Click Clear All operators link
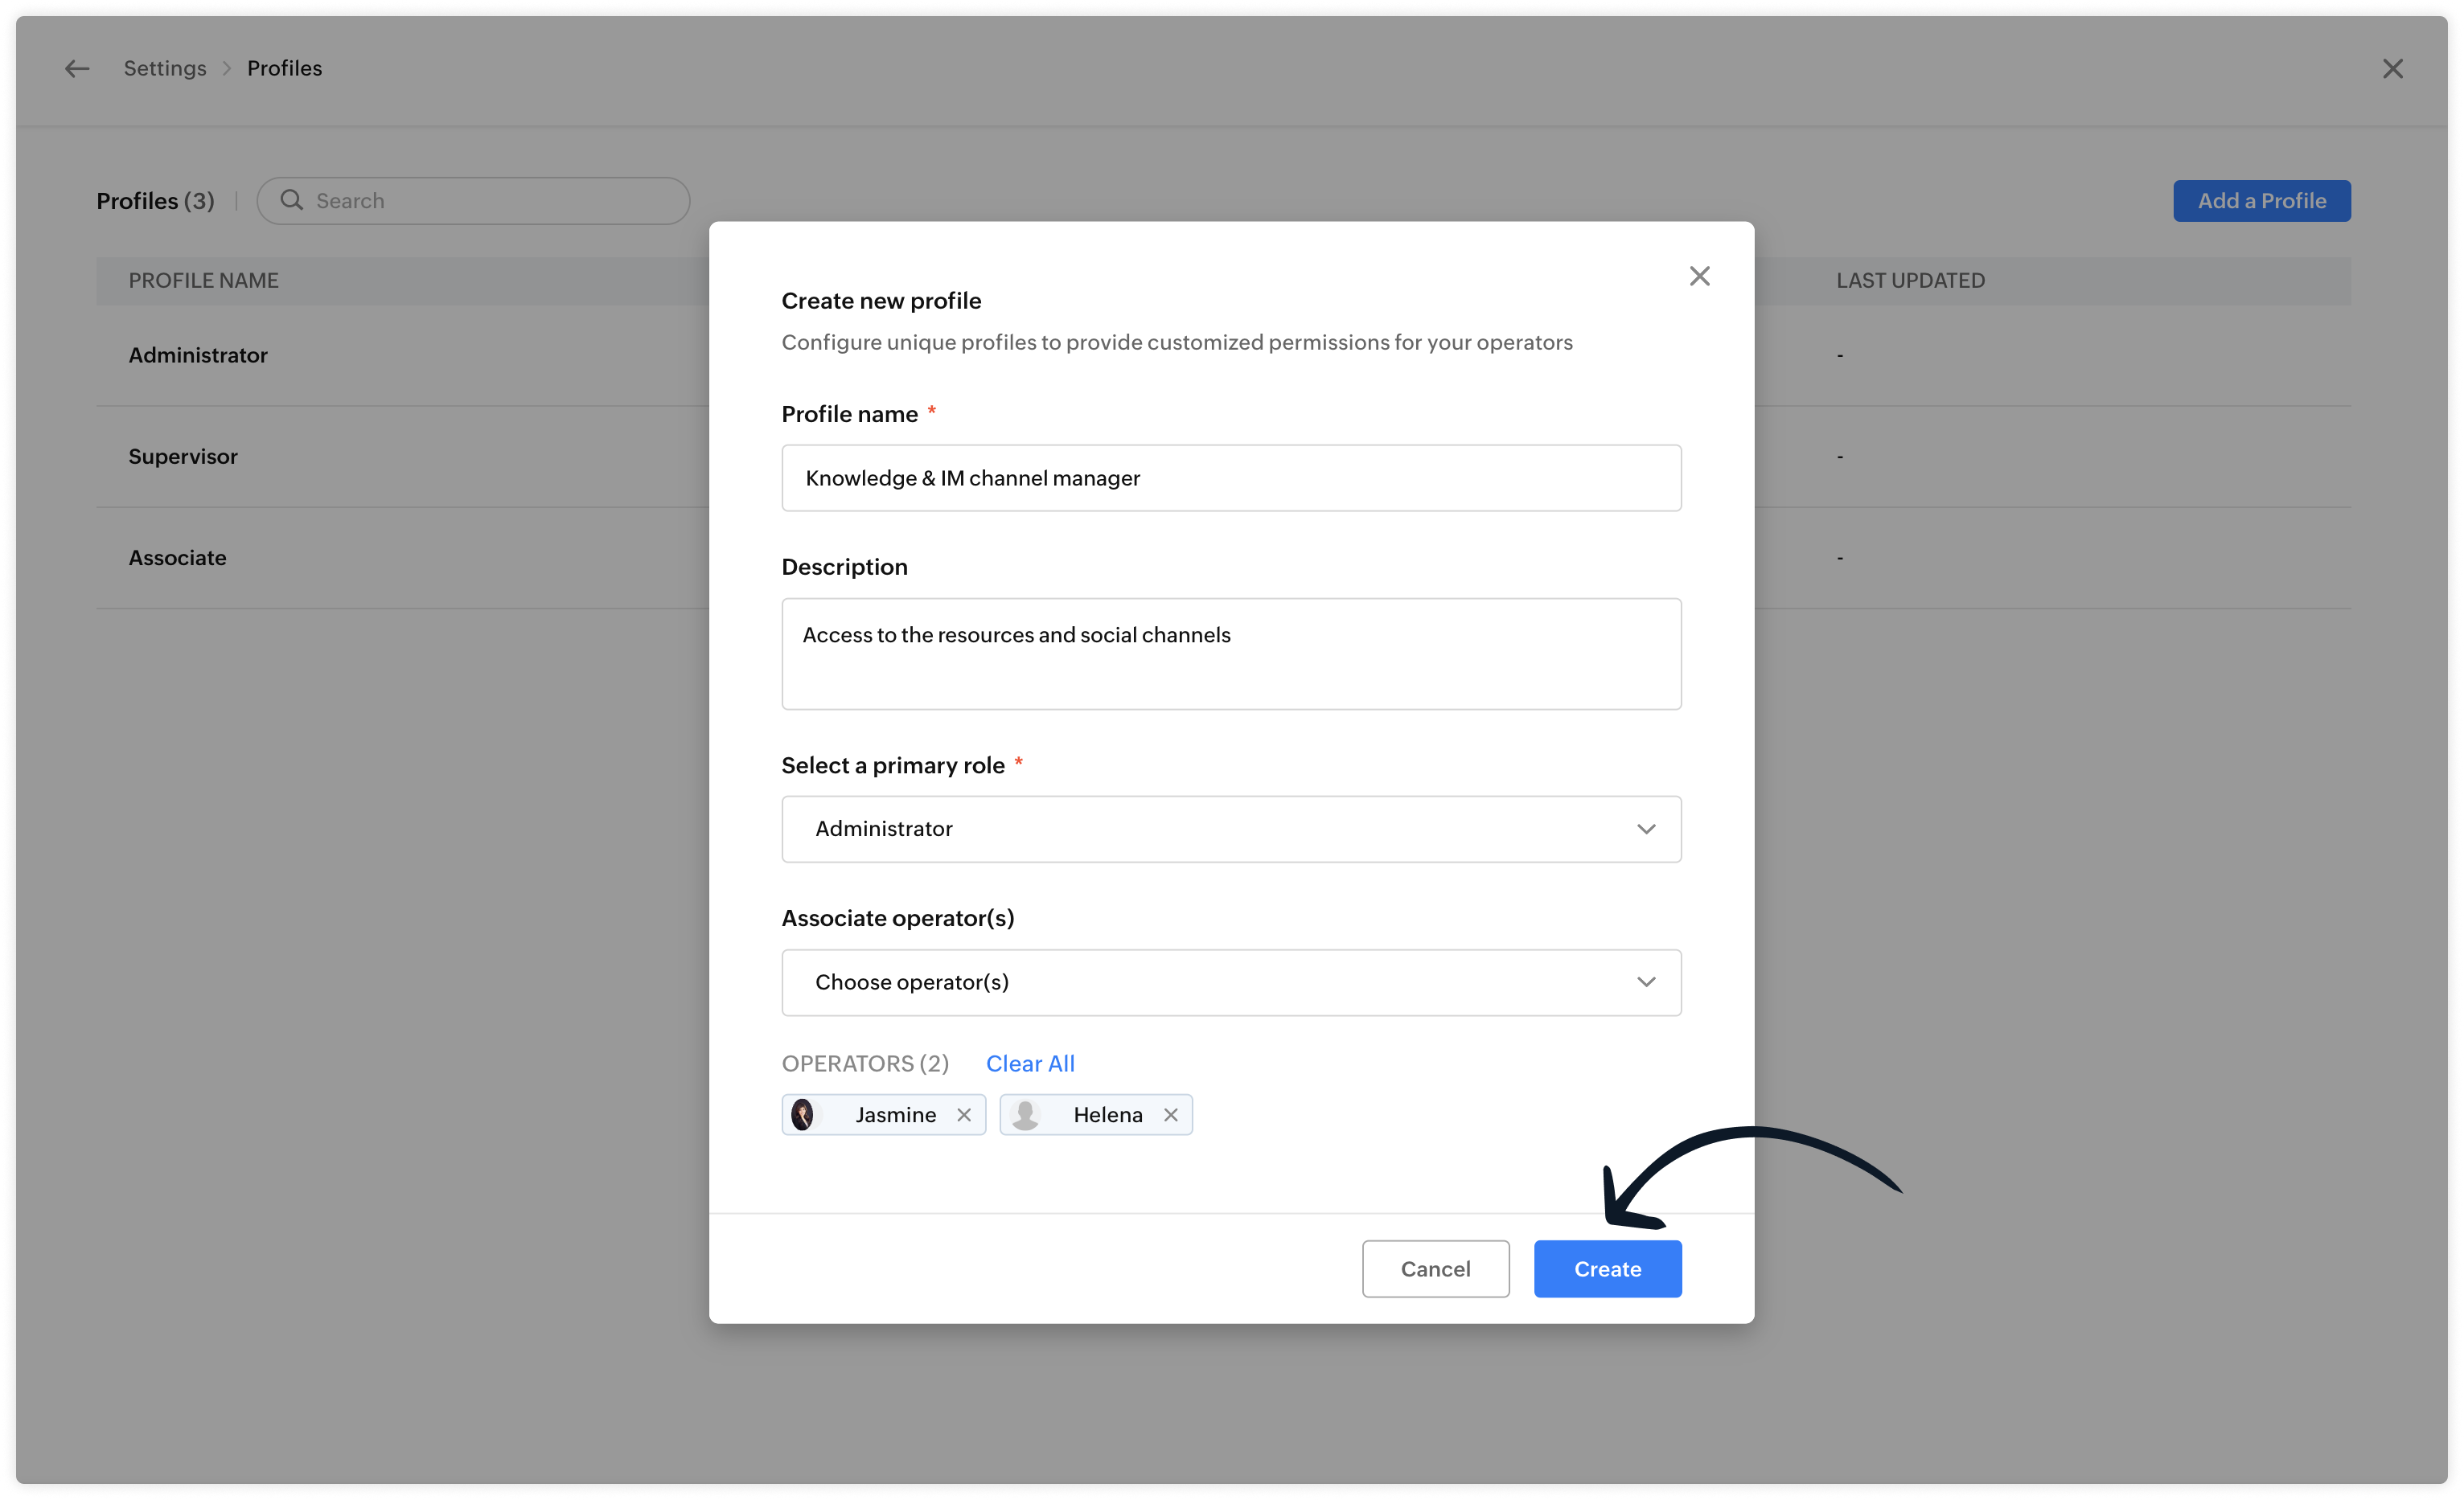 coord(1030,1064)
